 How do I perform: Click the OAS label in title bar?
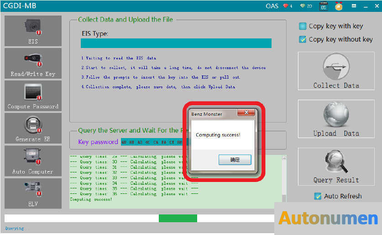pos(272,6)
